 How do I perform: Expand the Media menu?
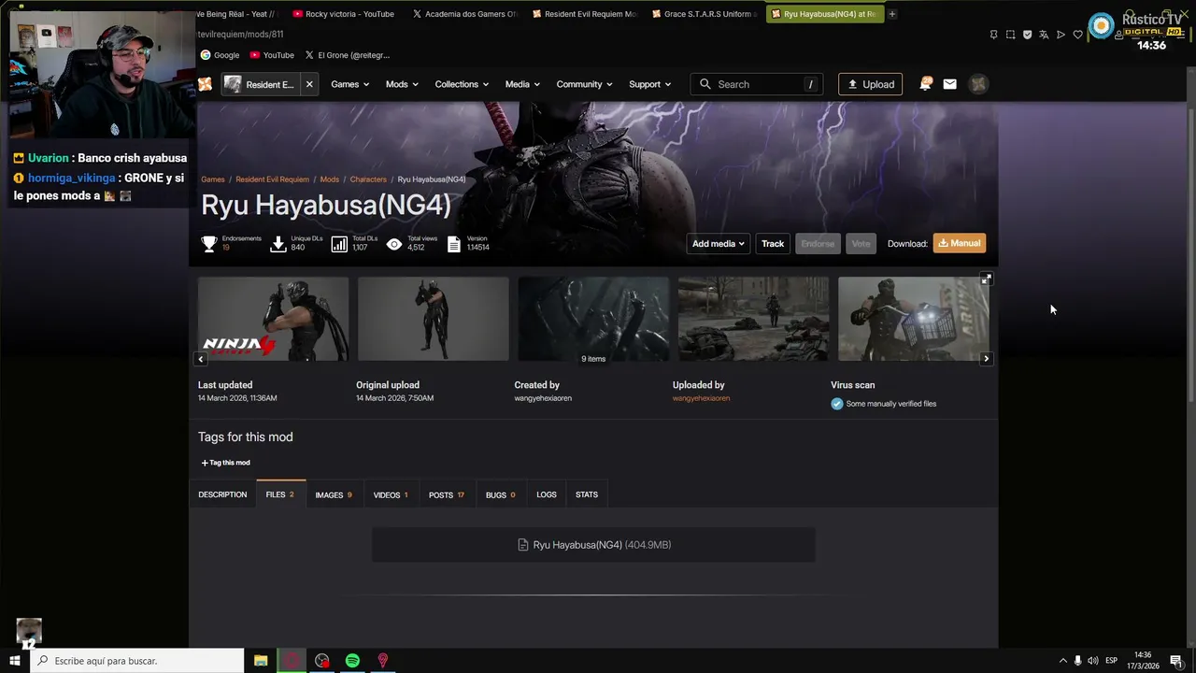pos(522,84)
